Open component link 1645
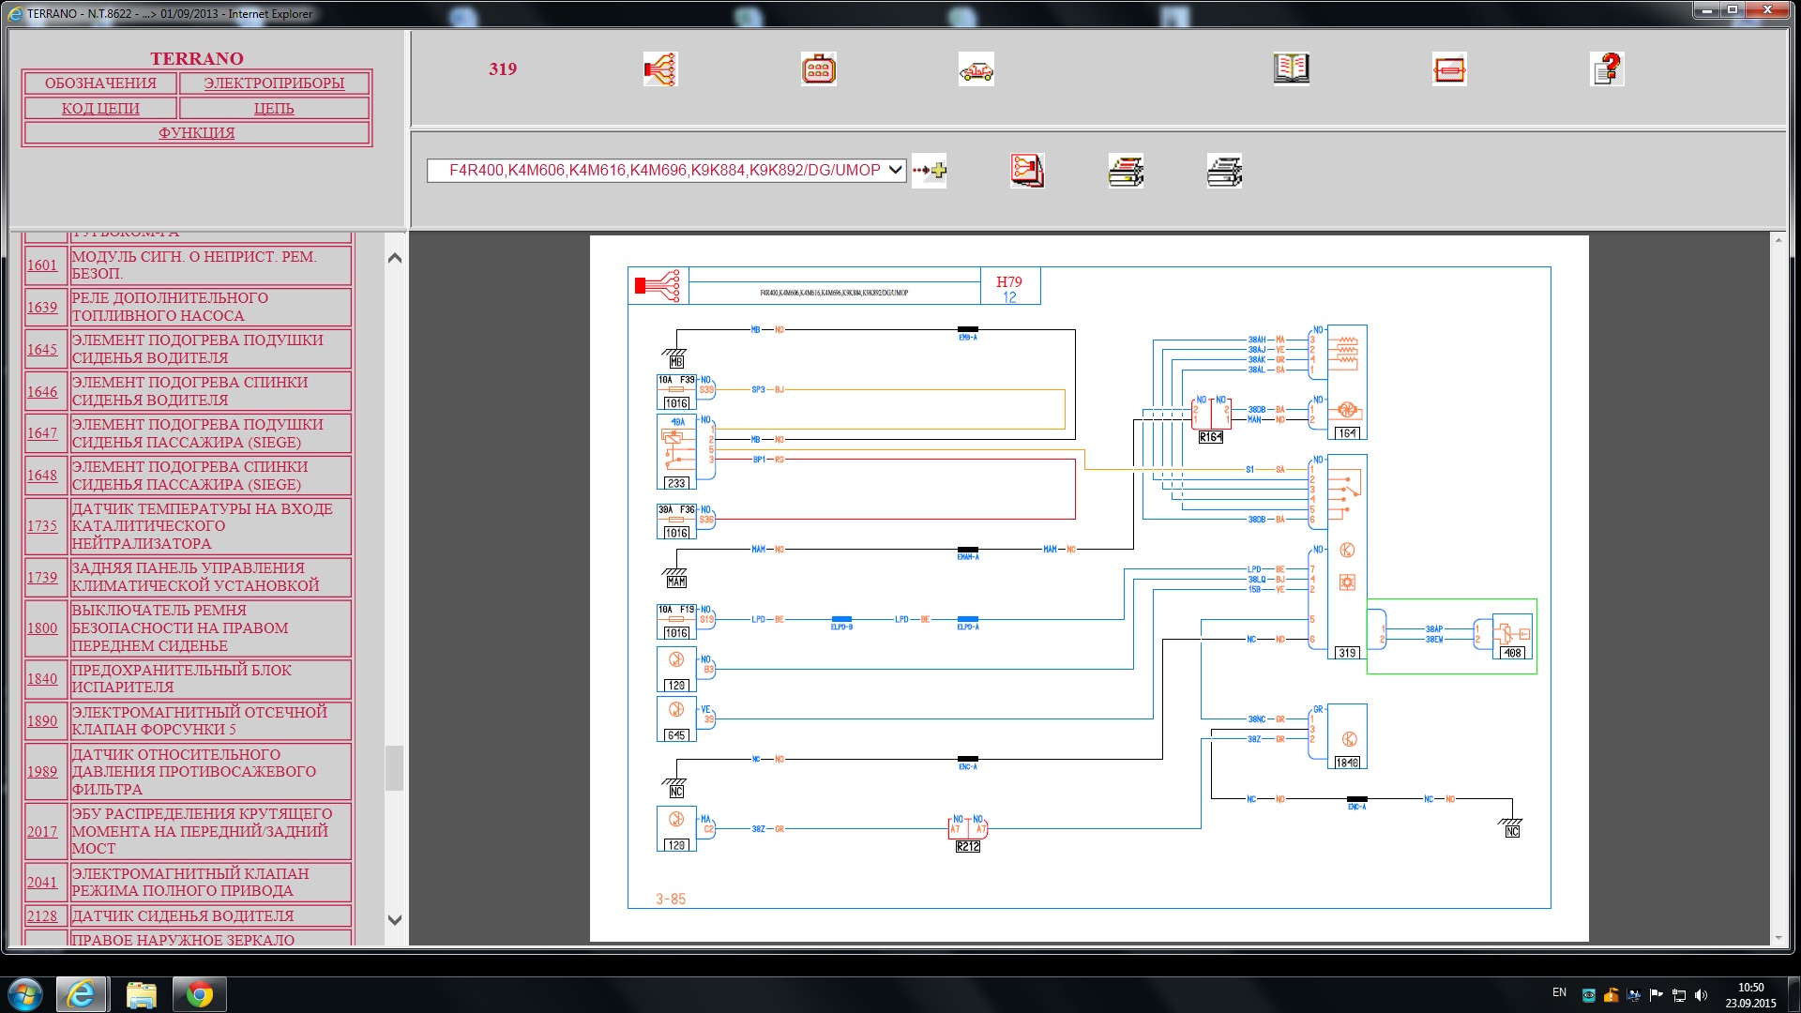This screenshot has width=1801, height=1013. pos(42,350)
